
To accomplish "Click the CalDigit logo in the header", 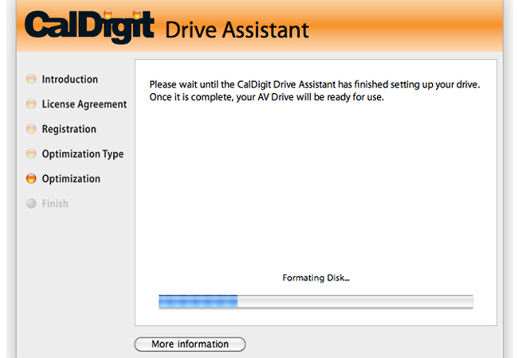I will [89, 26].
